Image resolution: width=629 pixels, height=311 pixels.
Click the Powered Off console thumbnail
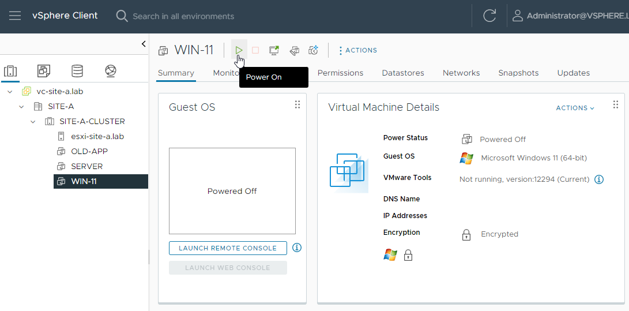click(232, 191)
